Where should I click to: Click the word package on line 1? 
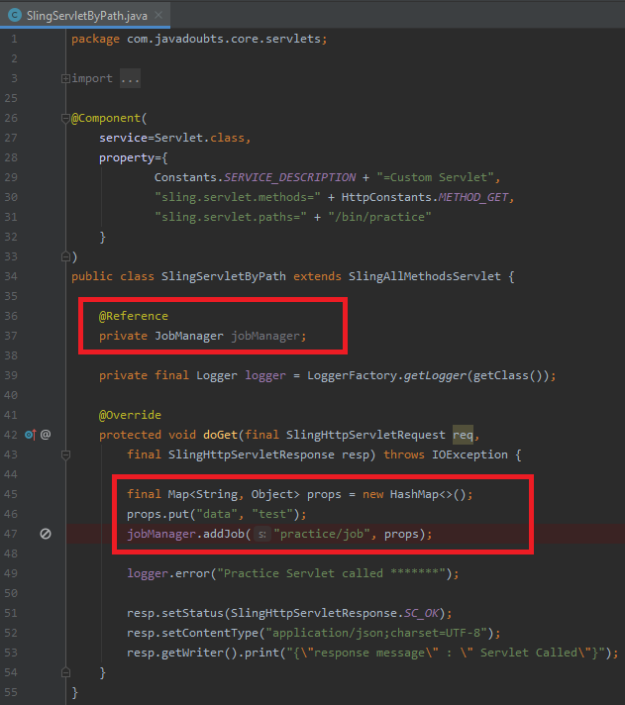click(x=95, y=40)
